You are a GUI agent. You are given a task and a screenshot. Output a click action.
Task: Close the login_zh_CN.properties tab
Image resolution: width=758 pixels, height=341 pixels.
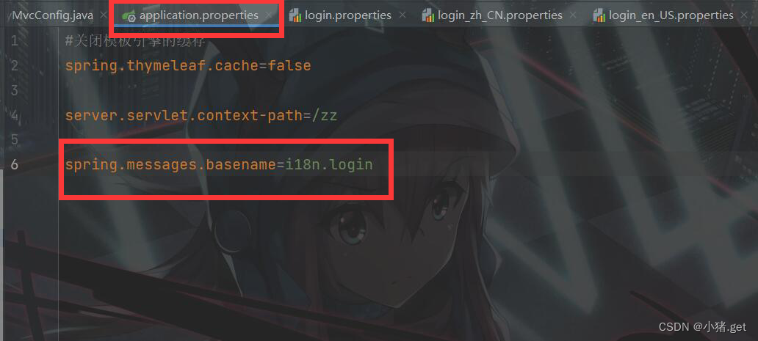[x=573, y=15]
